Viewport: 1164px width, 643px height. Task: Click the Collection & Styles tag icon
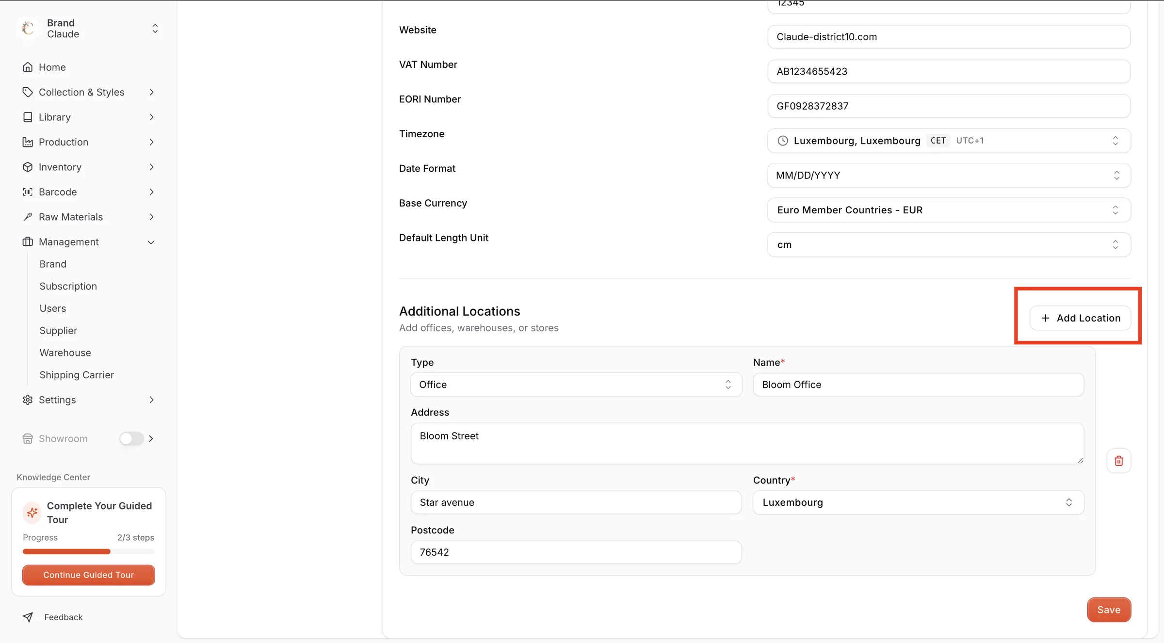28,92
